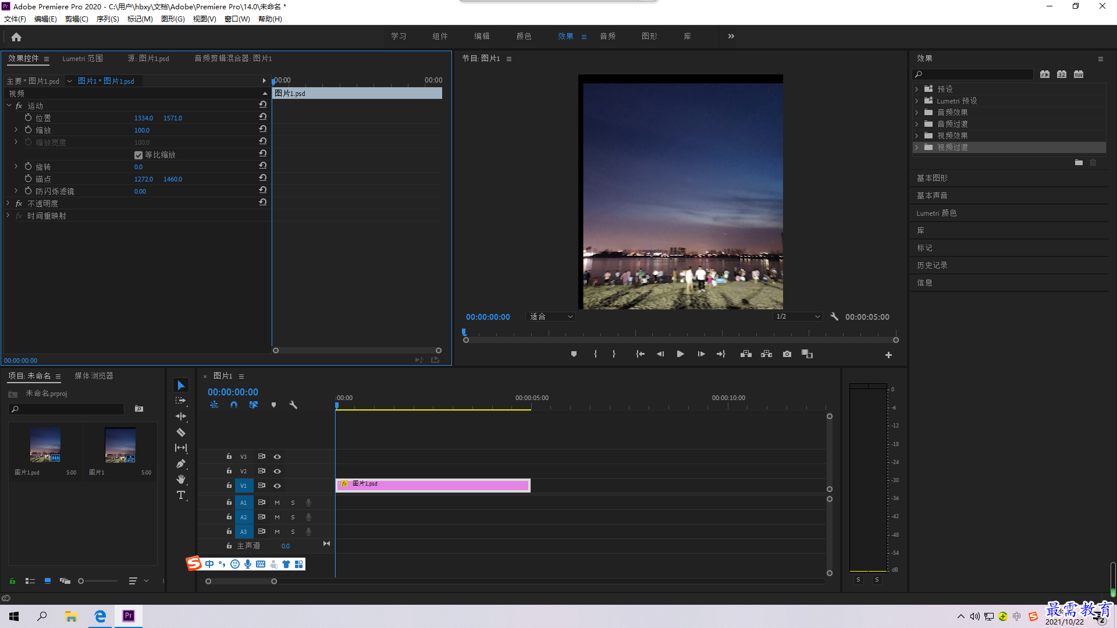Screen dimensions: 1117x628
Task: Click the Extract button
Action: click(766, 354)
